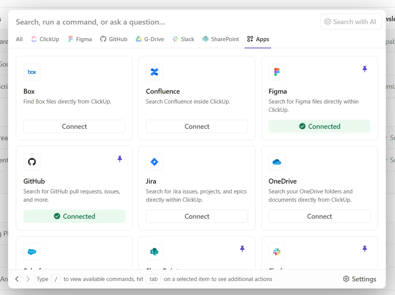Viewport: 395px width, 295px height.
Task: Click the OneDrive cloud logo icon
Action: [277, 162]
